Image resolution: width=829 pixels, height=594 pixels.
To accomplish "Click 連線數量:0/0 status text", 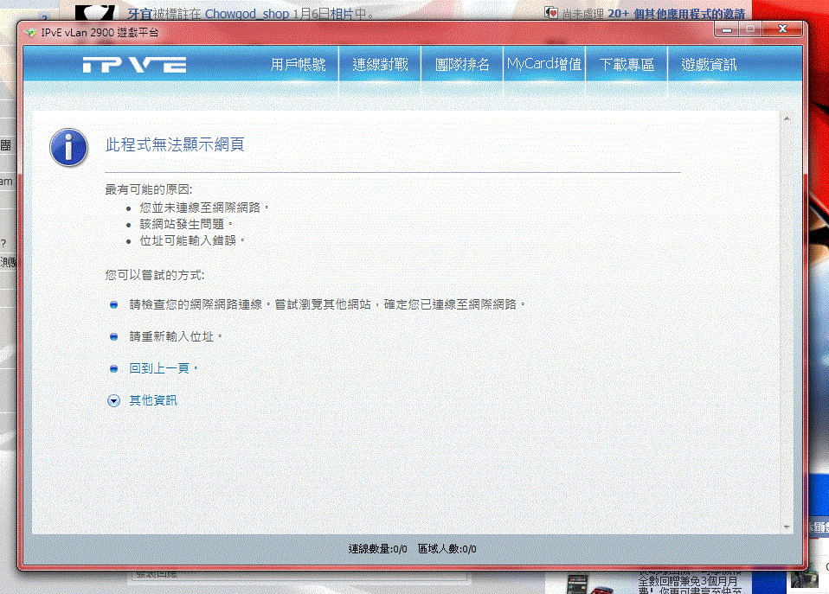I will click(x=377, y=549).
